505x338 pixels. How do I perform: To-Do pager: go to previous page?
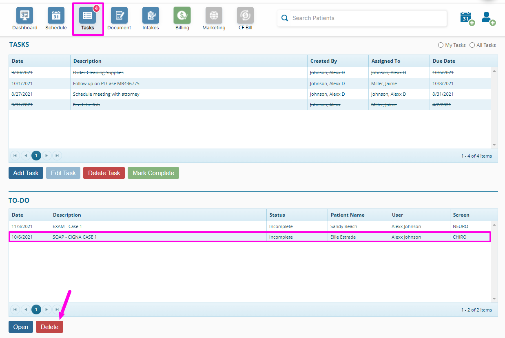(x=26, y=309)
